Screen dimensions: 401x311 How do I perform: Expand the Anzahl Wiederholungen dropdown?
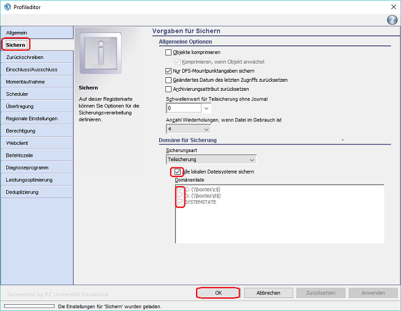pos(206,129)
